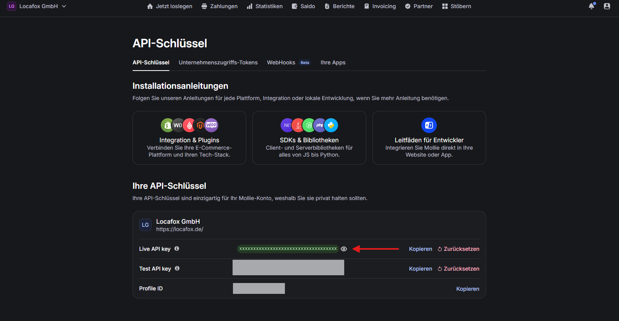This screenshot has width=619, height=321.
Task: Click the red flame icon in Integration & Plugins
Action: (x=189, y=125)
